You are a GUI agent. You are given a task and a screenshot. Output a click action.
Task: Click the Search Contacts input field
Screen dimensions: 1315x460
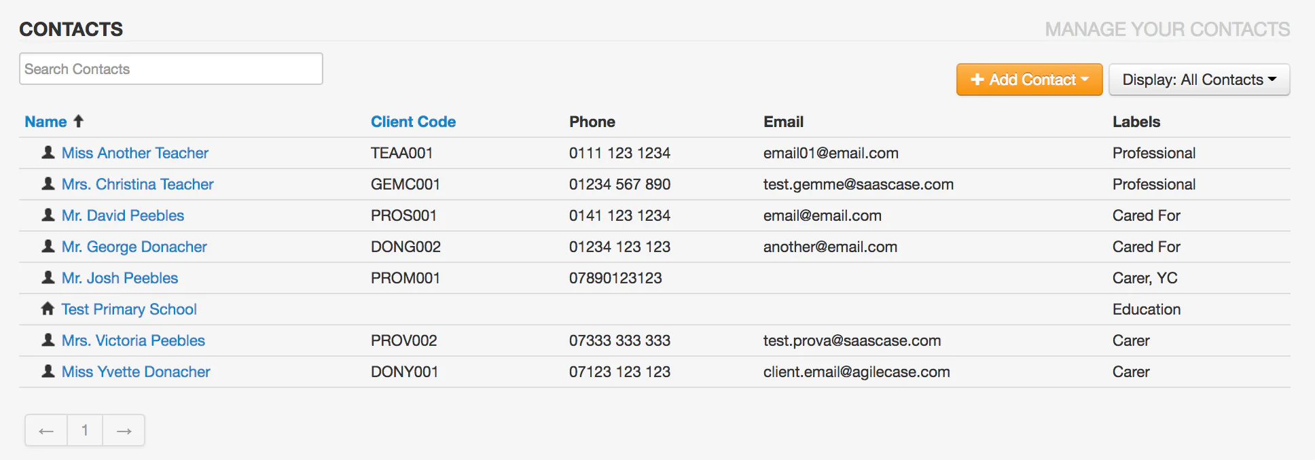[x=170, y=69]
